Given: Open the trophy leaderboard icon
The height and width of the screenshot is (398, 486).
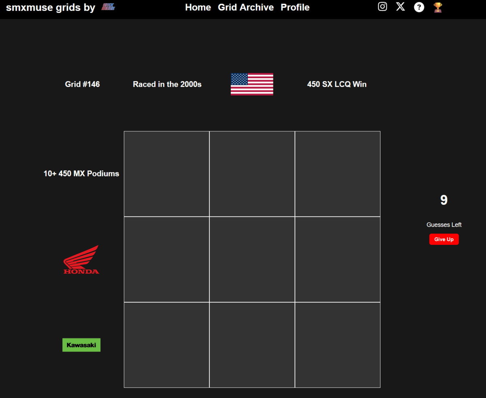Looking at the screenshot, I should [438, 7].
